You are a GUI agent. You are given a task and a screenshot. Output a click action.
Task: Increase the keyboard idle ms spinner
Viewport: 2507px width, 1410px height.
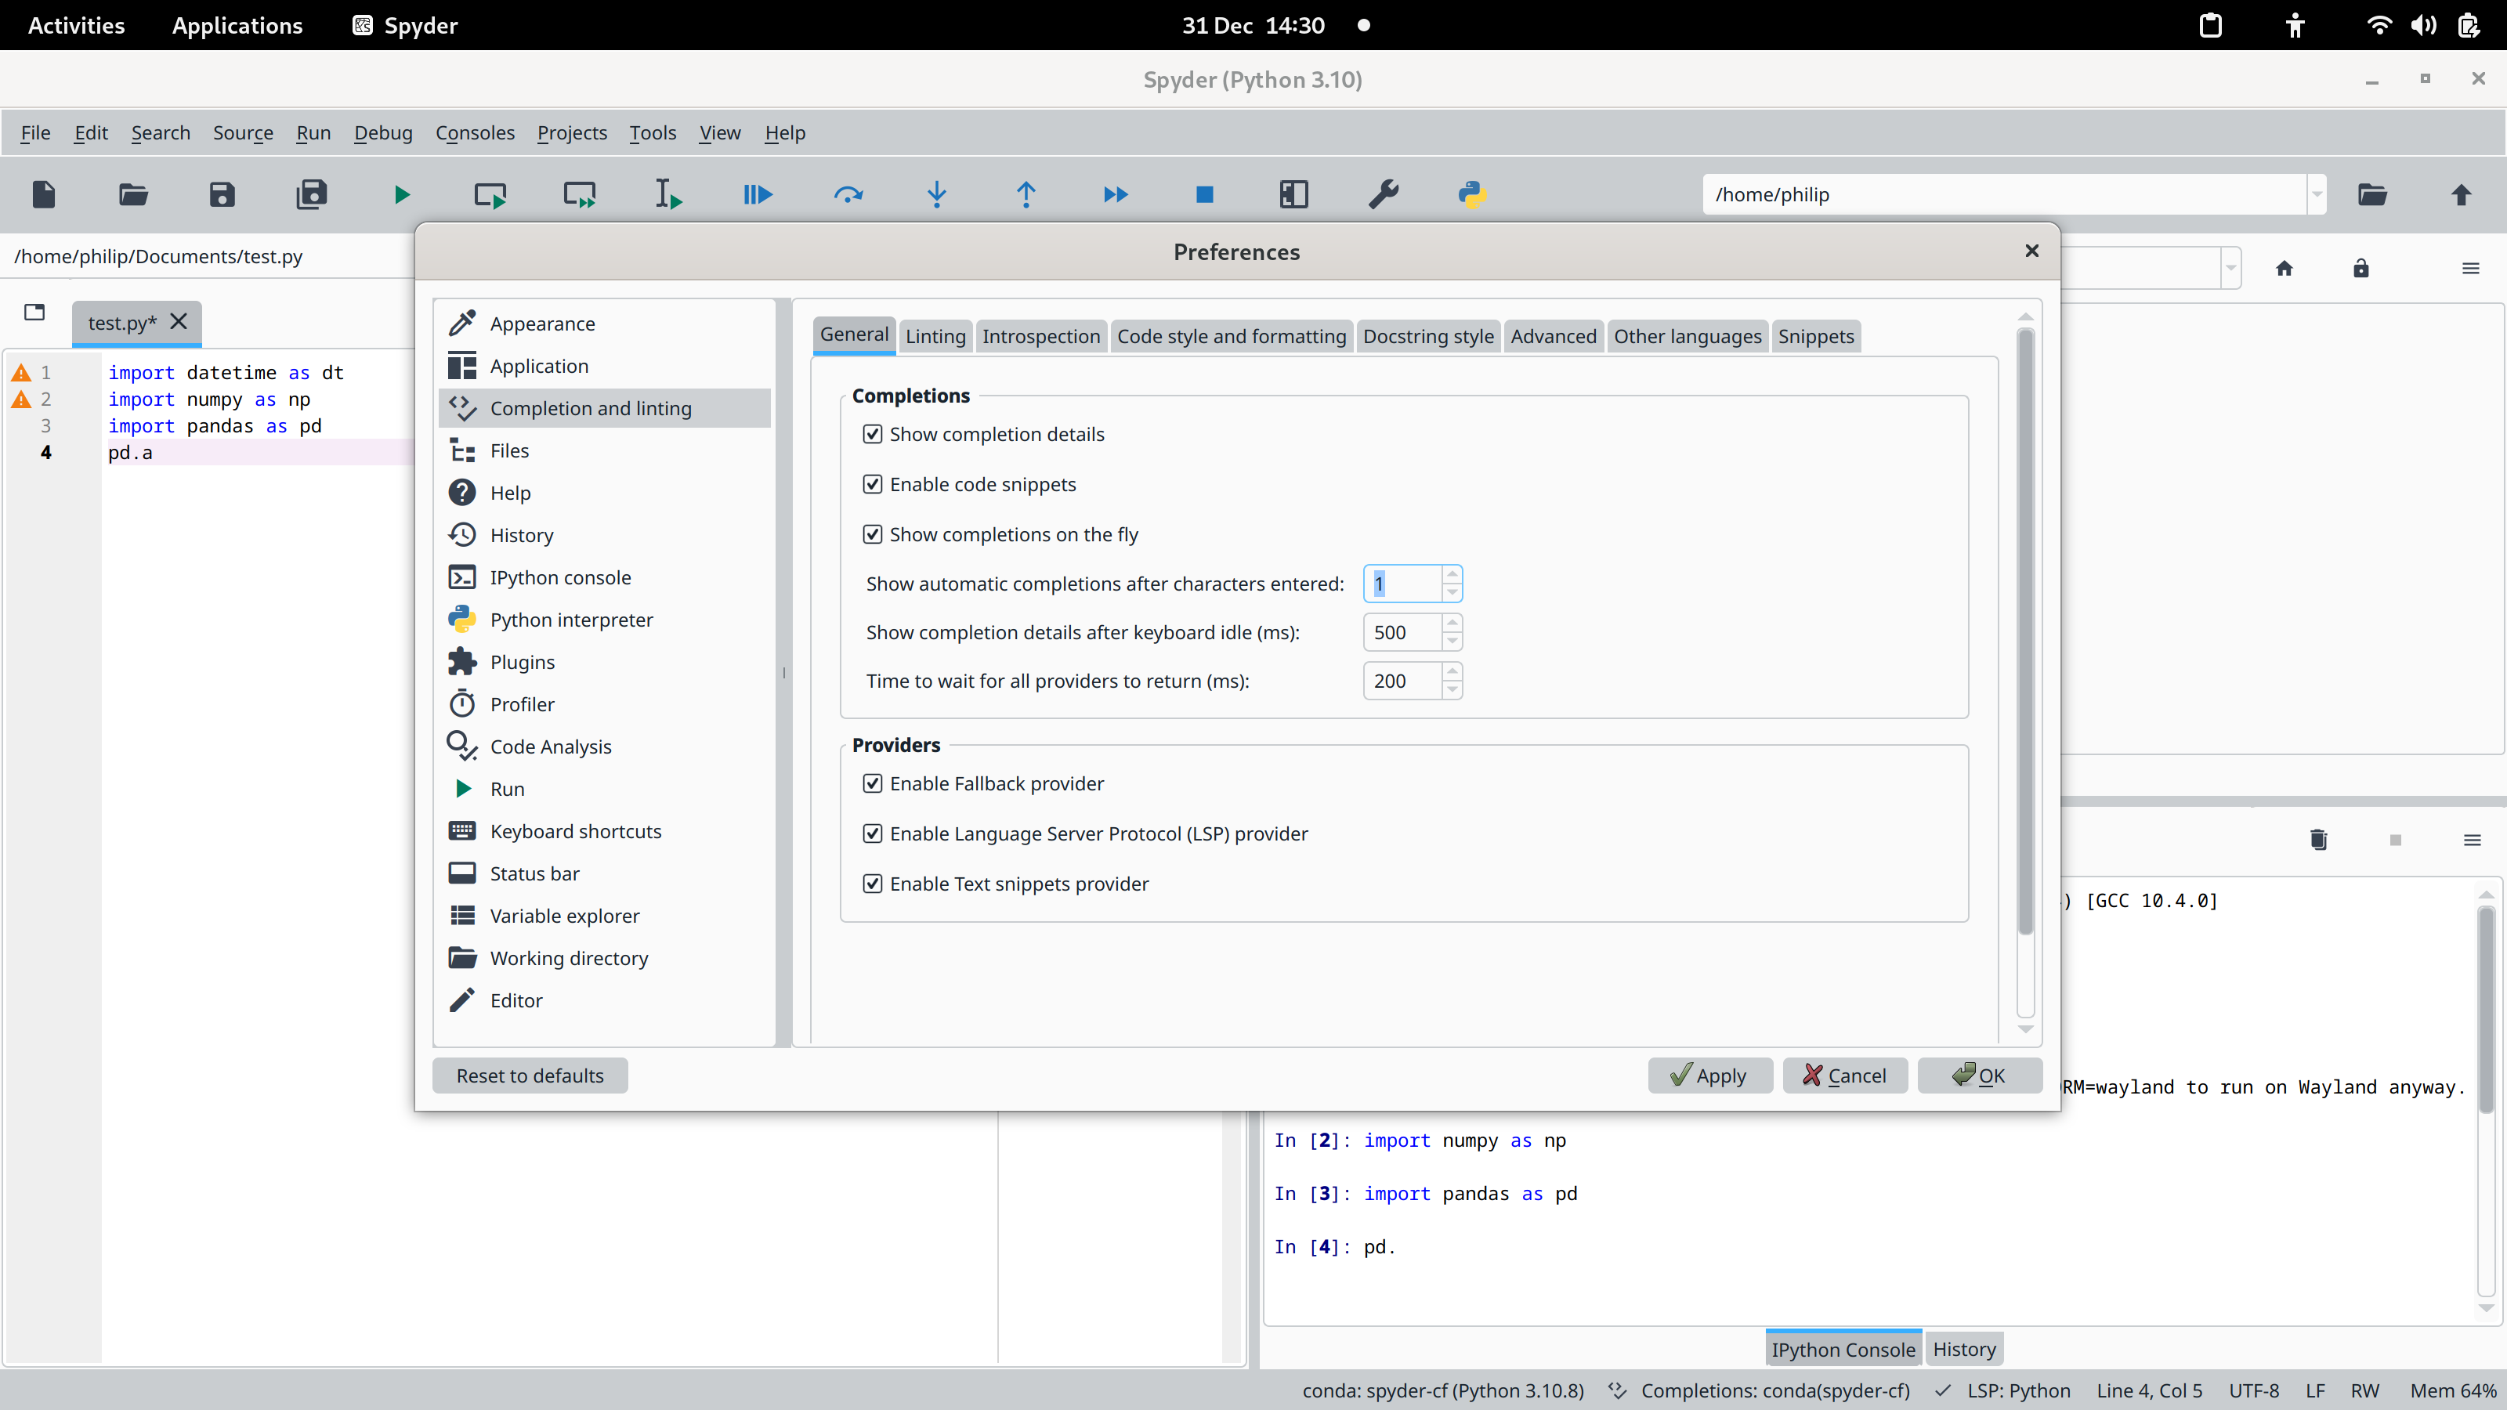coord(1452,623)
